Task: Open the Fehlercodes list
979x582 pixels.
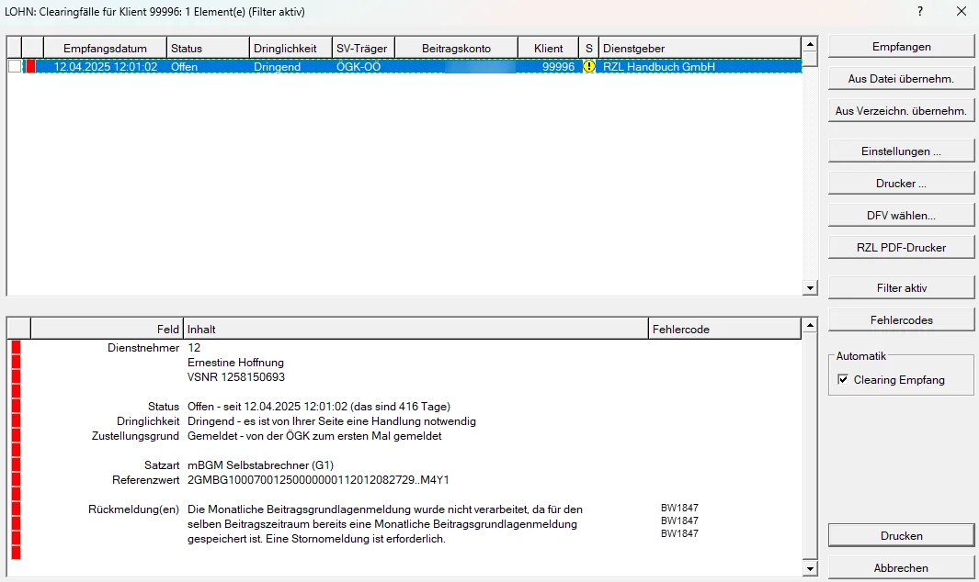Action: [901, 320]
